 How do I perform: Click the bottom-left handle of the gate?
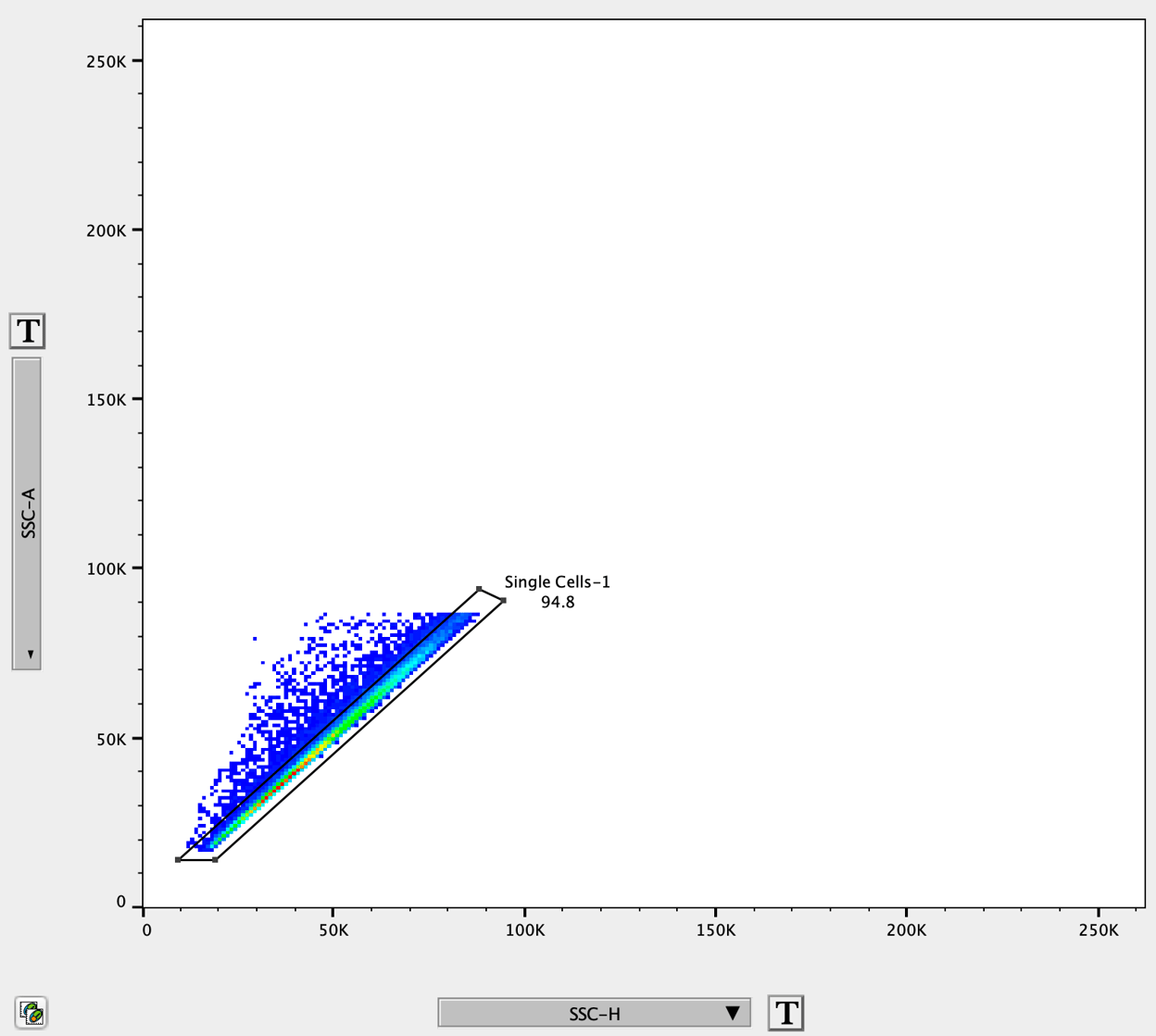point(179,860)
